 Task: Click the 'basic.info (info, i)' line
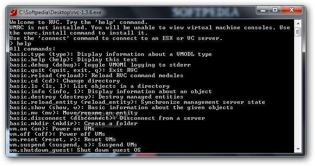point(111,91)
